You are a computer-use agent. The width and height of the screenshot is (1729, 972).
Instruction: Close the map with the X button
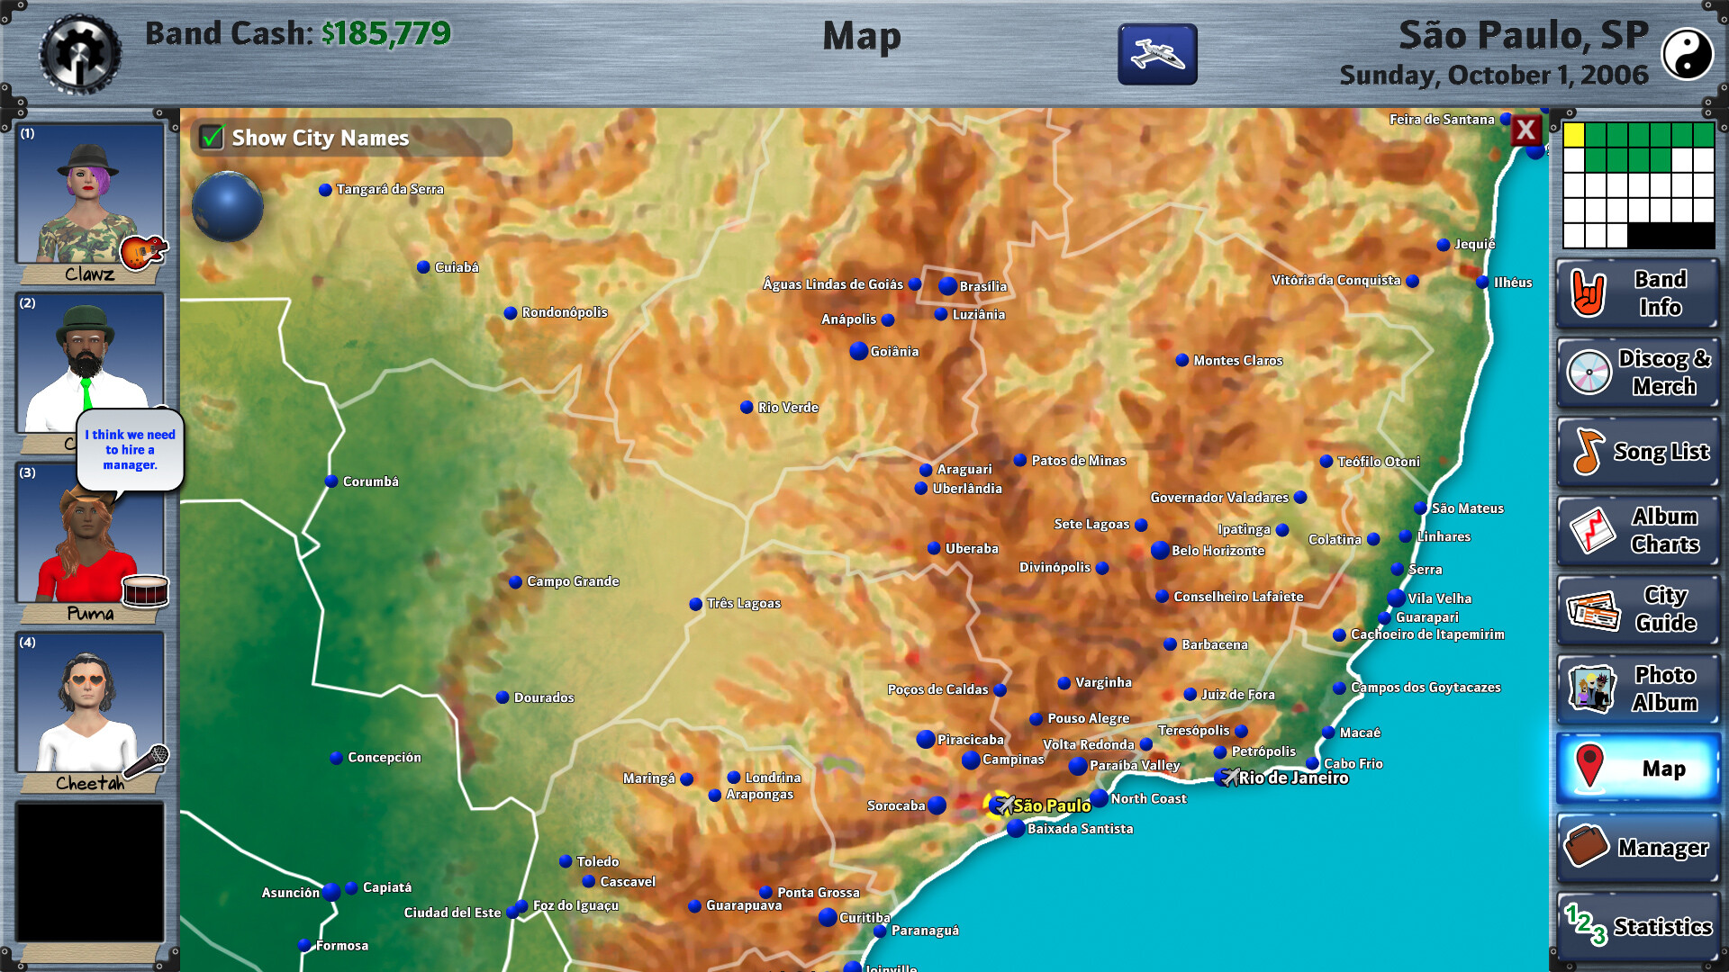[x=1525, y=130]
